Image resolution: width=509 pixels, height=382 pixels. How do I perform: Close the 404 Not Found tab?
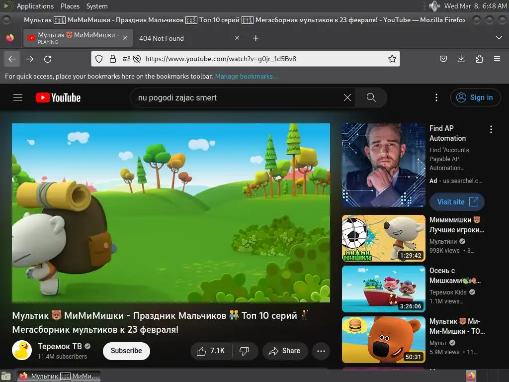237,38
